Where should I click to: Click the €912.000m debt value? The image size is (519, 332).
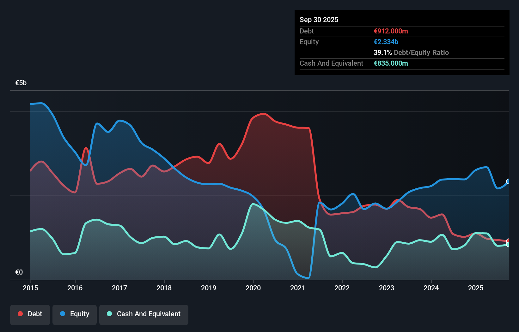(391, 31)
